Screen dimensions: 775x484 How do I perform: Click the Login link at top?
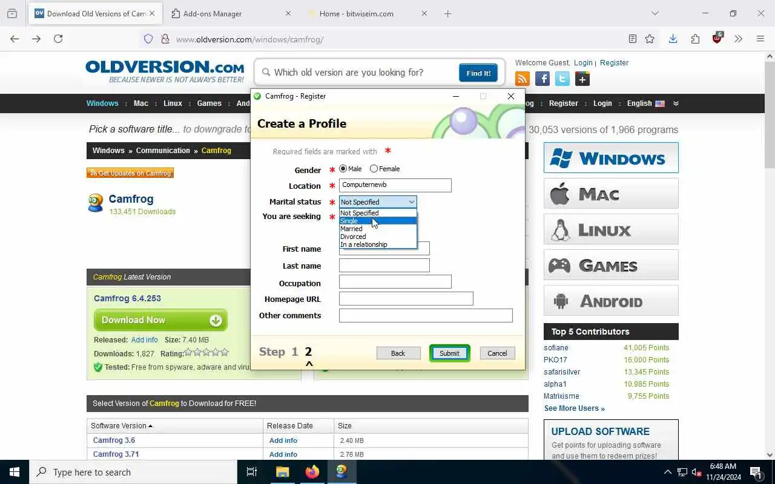click(x=583, y=62)
